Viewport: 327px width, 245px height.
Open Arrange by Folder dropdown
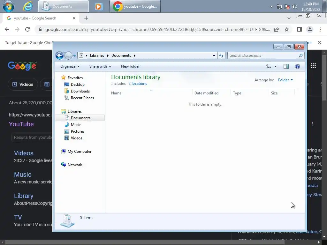[x=285, y=80]
